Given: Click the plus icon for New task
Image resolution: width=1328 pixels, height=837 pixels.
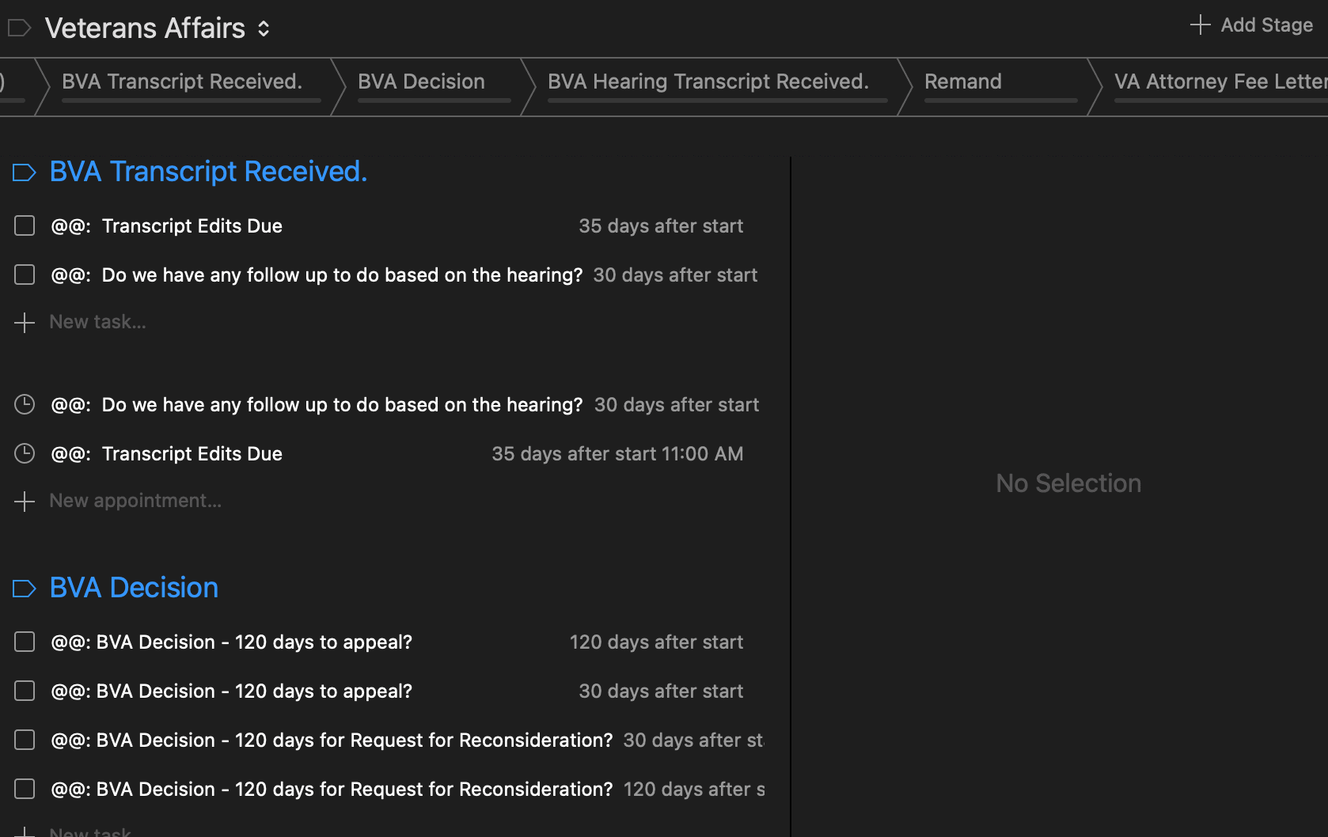Looking at the screenshot, I should [25, 323].
